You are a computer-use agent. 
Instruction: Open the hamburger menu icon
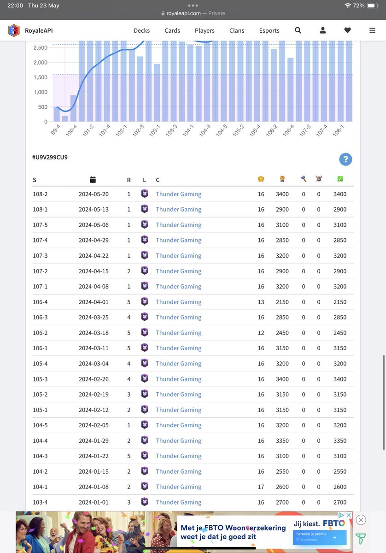(x=372, y=30)
